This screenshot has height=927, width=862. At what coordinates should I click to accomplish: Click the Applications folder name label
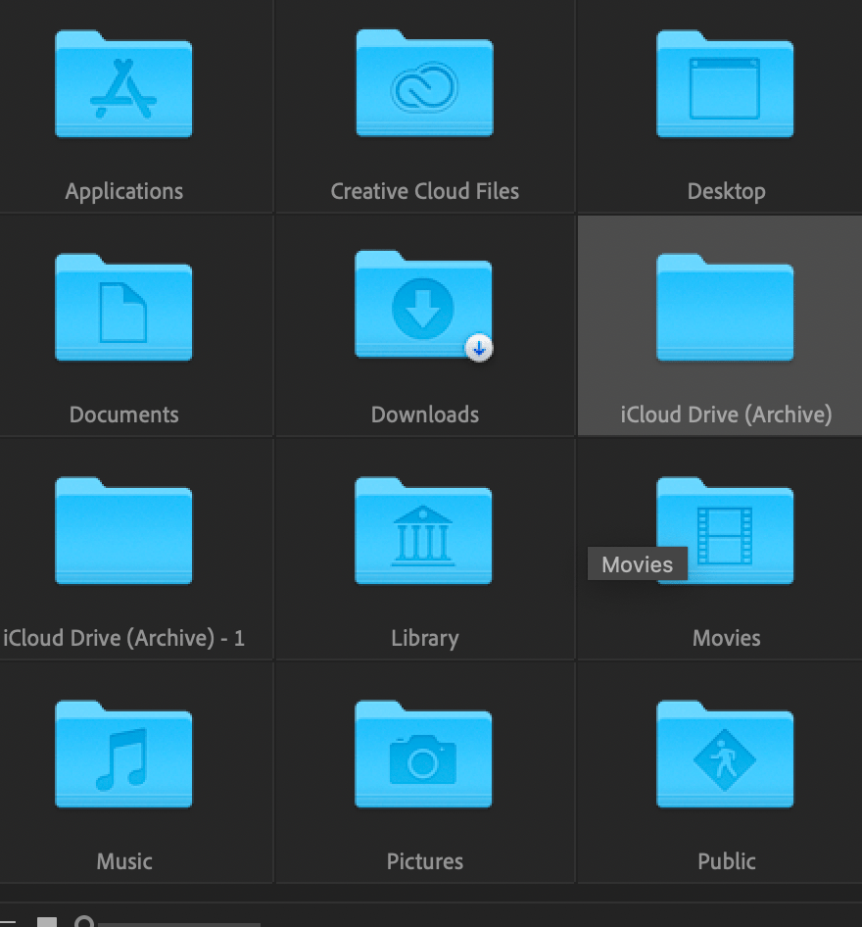pyautogui.click(x=123, y=191)
